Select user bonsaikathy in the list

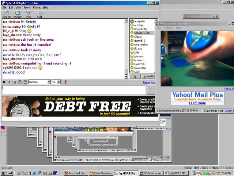tap(141, 29)
